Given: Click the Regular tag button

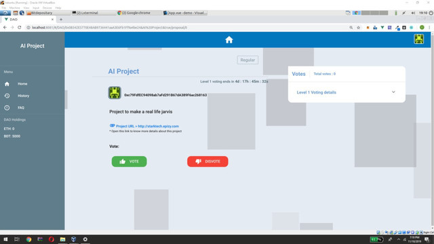Looking at the screenshot, I should 248,60.
